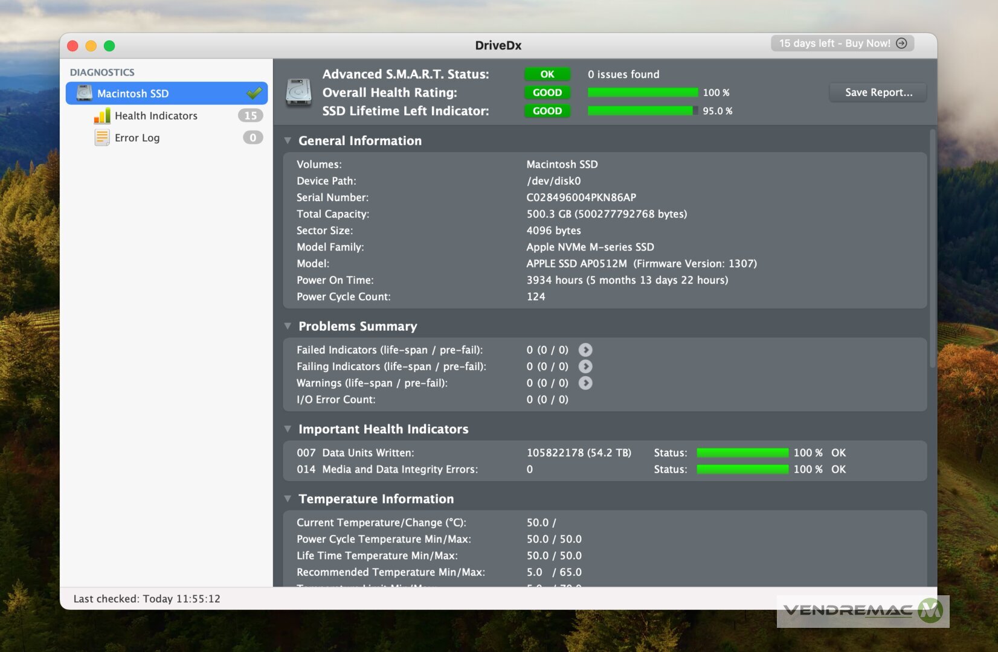Screen dimensions: 998x652
Task: Click the Save Report button
Action: coord(878,92)
